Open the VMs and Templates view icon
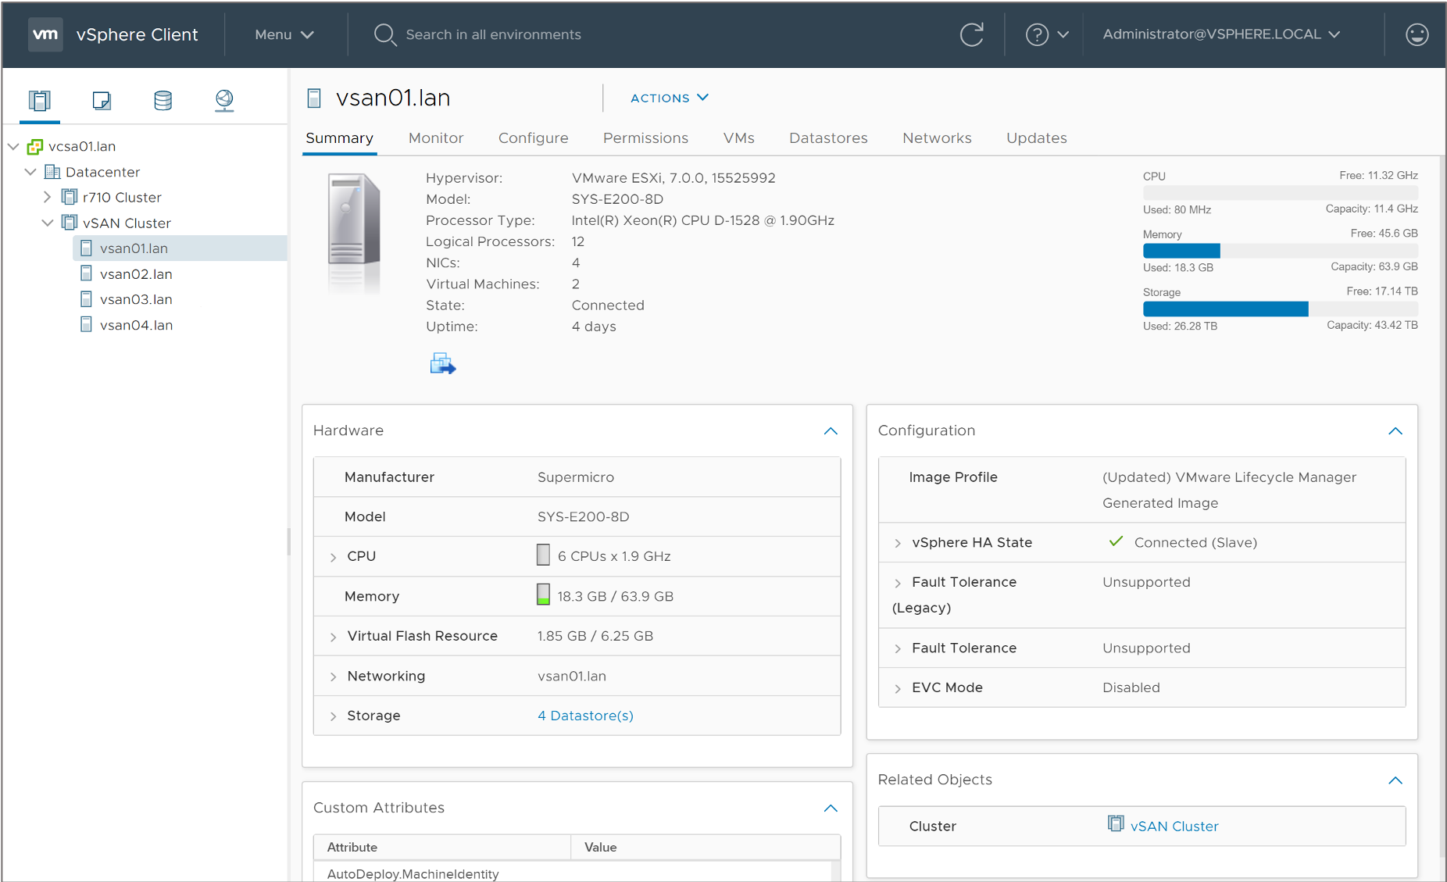This screenshot has height=882, width=1447. click(102, 100)
